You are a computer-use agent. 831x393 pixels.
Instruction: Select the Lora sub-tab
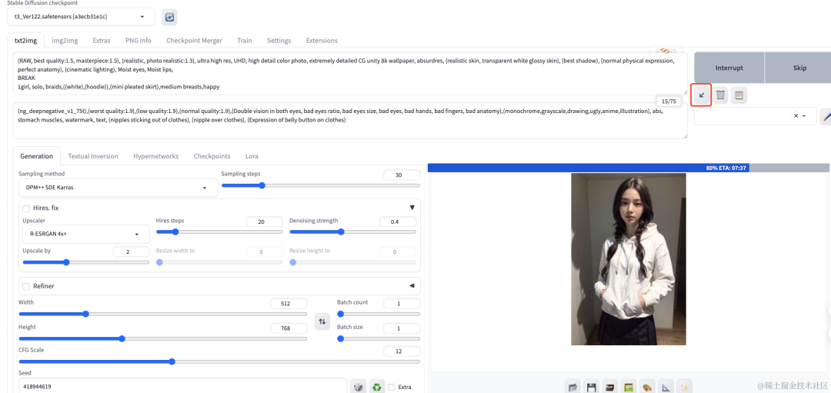pyautogui.click(x=252, y=156)
